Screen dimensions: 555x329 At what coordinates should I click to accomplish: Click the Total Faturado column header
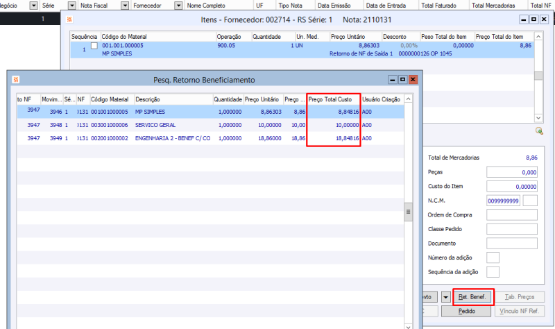tap(444, 6)
